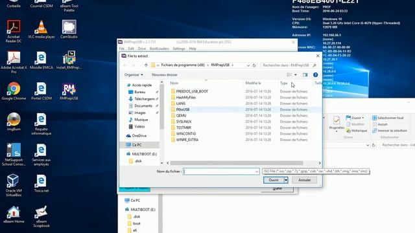Open ImgBurn desktop icon

[14, 122]
